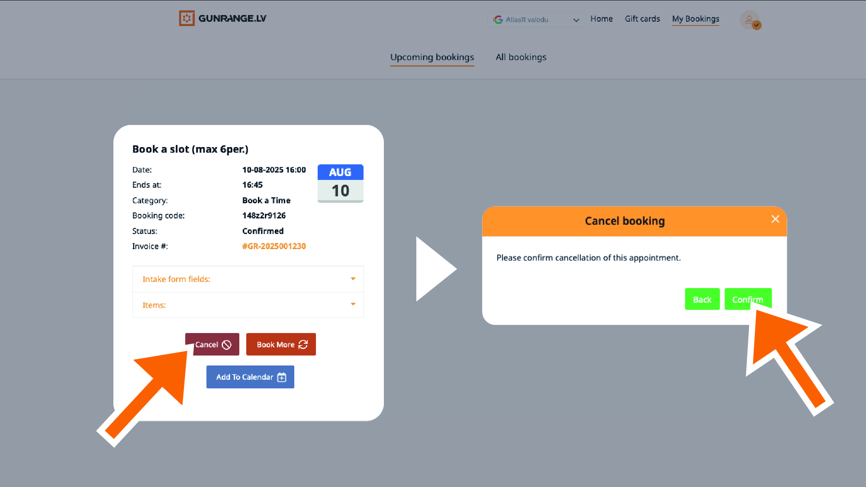
Task: Click the user profile avatar icon
Action: 750,19
